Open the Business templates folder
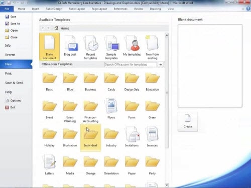This screenshot has height=188, width=251. pos(90,82)
